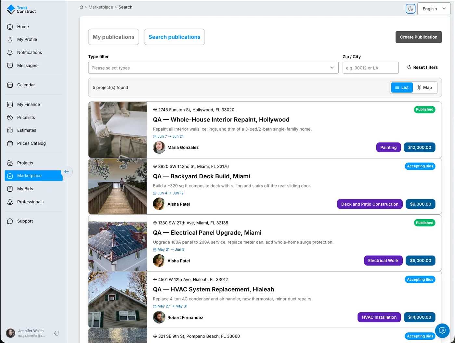Click the address 321 SE 9th St, Pompano Beach

click(199, 336)
